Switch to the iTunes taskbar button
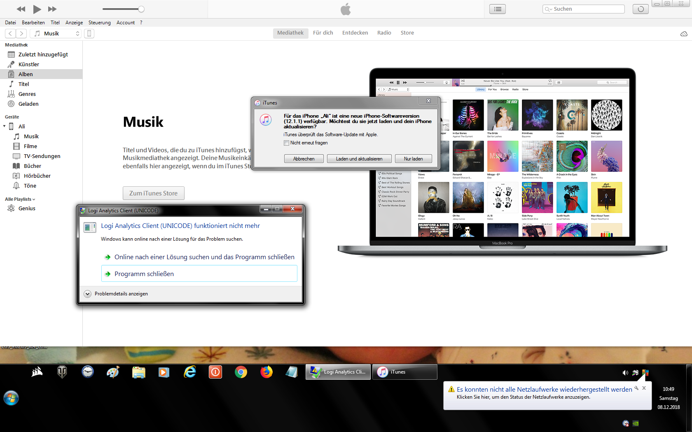The image size is (692, 432). coord(405,372)
